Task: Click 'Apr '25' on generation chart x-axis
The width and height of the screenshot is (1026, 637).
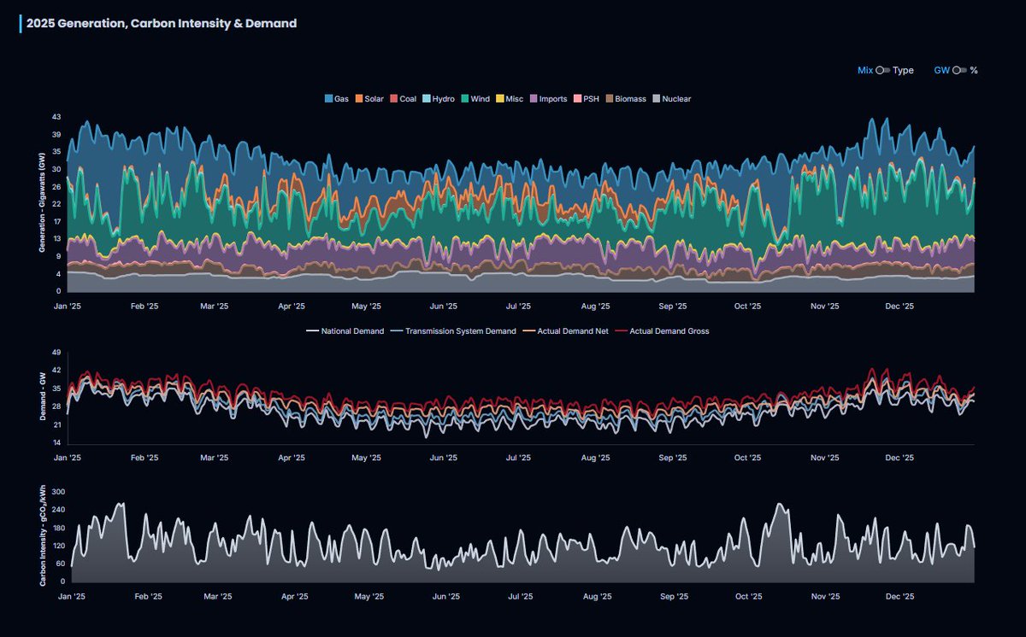Action: point(292,305)
